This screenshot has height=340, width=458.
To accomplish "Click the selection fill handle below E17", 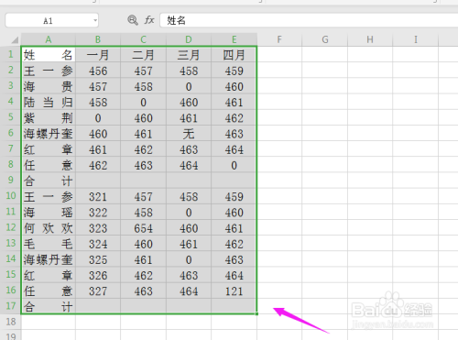I will pyautogui.click(x=256, y=313).
